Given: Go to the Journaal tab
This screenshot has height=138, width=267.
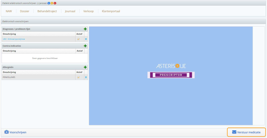Looking at the screenshot, I should (70, 11).
